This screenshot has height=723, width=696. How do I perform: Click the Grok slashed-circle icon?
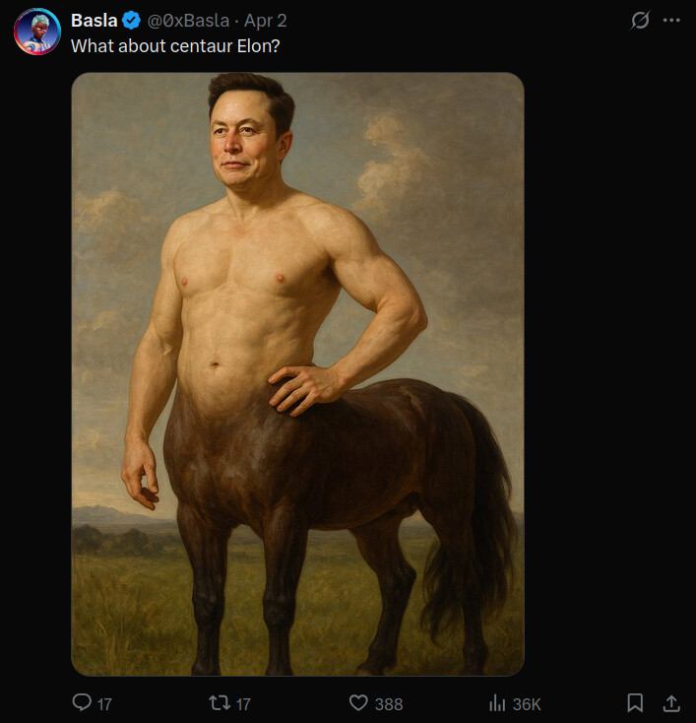(640, 20)
